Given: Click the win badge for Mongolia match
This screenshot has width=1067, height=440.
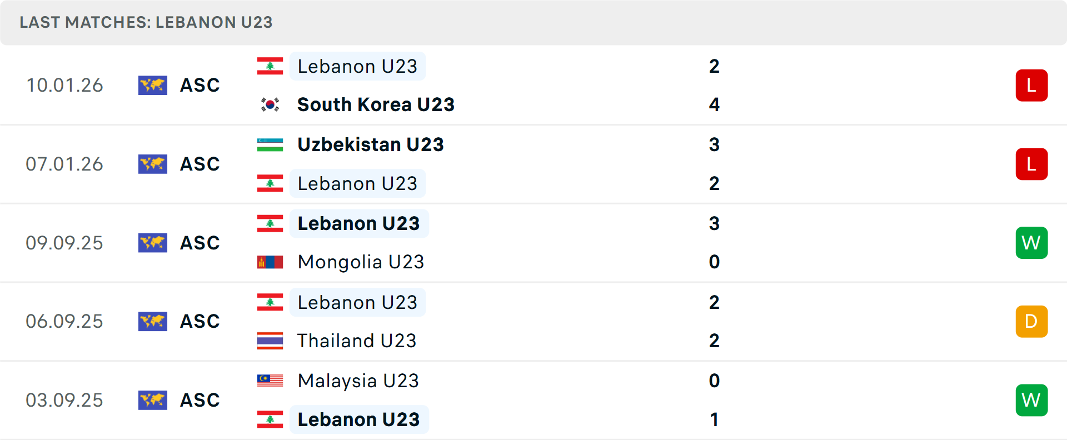Looking at the screenshot, I should point(1031,243).
